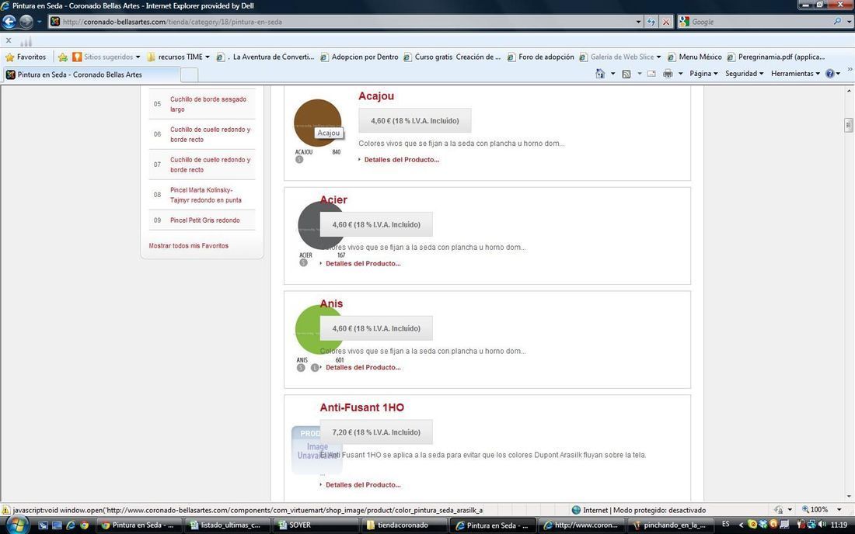Click the Acajou 4,60 € price box

(414, 121)
